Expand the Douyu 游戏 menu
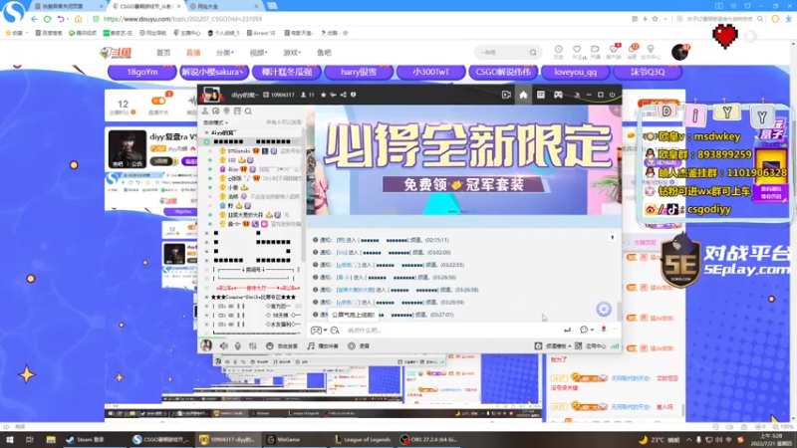 tap(292, 53)
